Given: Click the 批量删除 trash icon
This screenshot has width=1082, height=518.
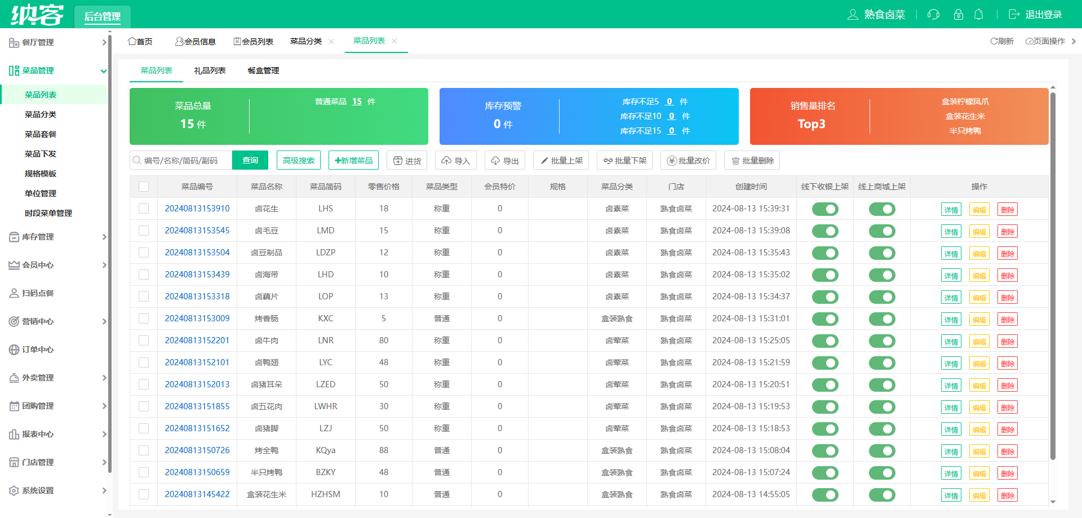Looking at the screenshot, I should pos(735,161).
